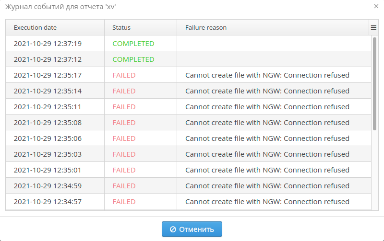Select the row dated 2021-10-29 12:35:17
Image resolution: width=384 pixels, height=241 pixels.
click(x=48, y=75)
